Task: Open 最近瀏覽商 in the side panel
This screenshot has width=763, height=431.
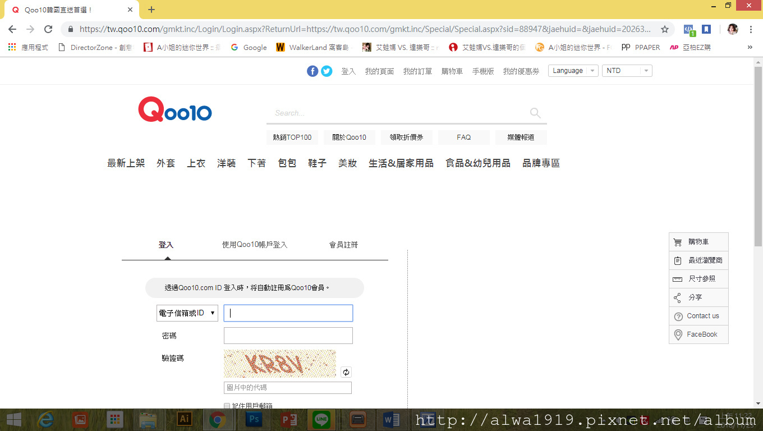Action: pos(698,260)
